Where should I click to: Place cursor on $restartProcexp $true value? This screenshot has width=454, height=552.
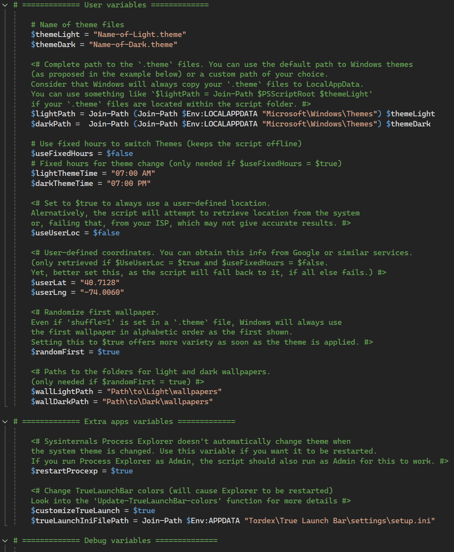[122, 471]
